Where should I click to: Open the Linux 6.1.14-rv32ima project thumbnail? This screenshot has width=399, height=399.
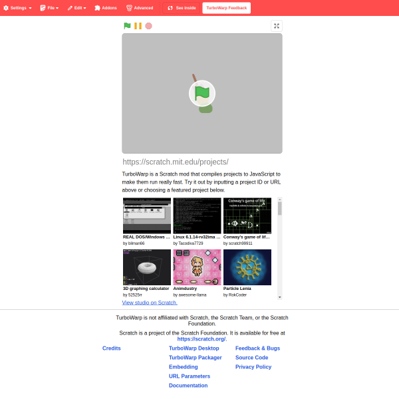pos(198,215)
